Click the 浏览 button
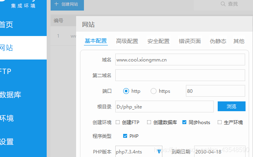The height and width of the screenshot is (157, 253). click(231, 106)
